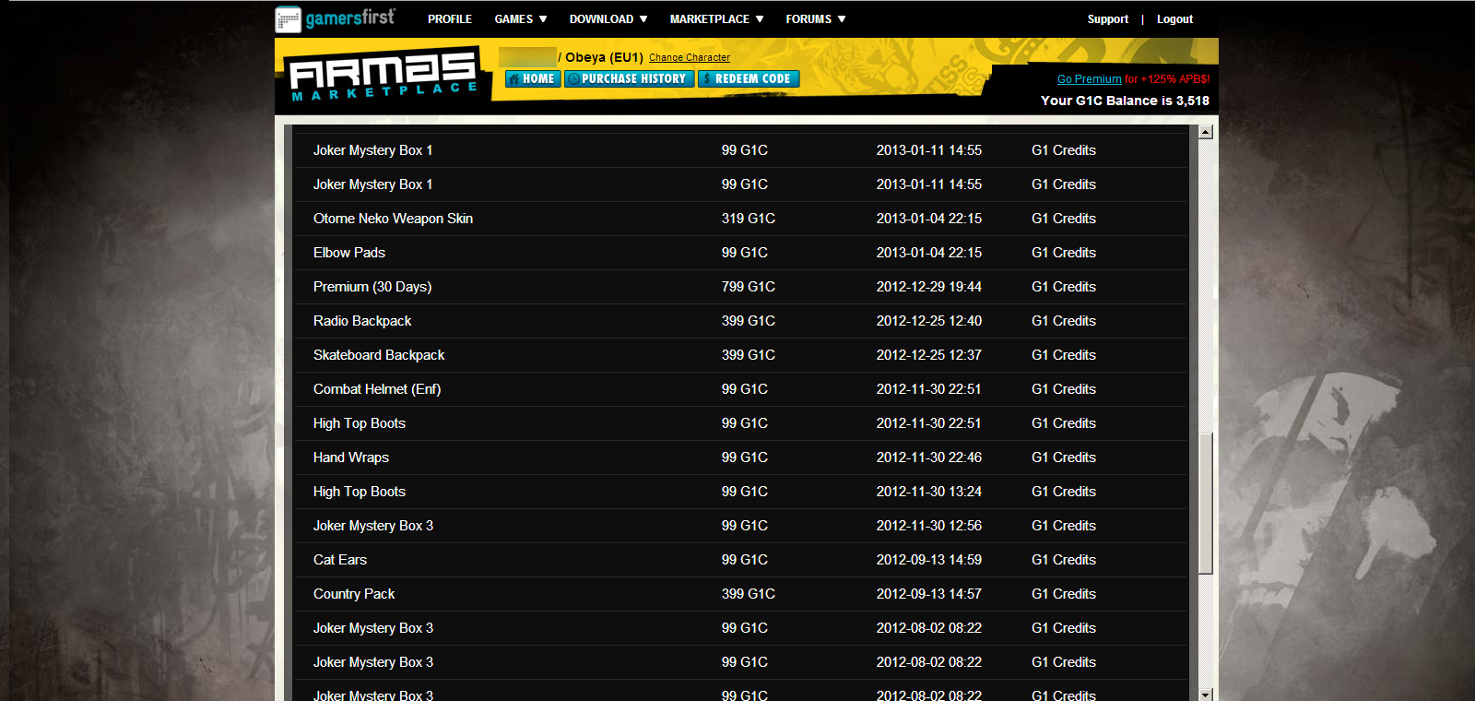Click the GamersFirst logo icon

click(x=288, y=18)
